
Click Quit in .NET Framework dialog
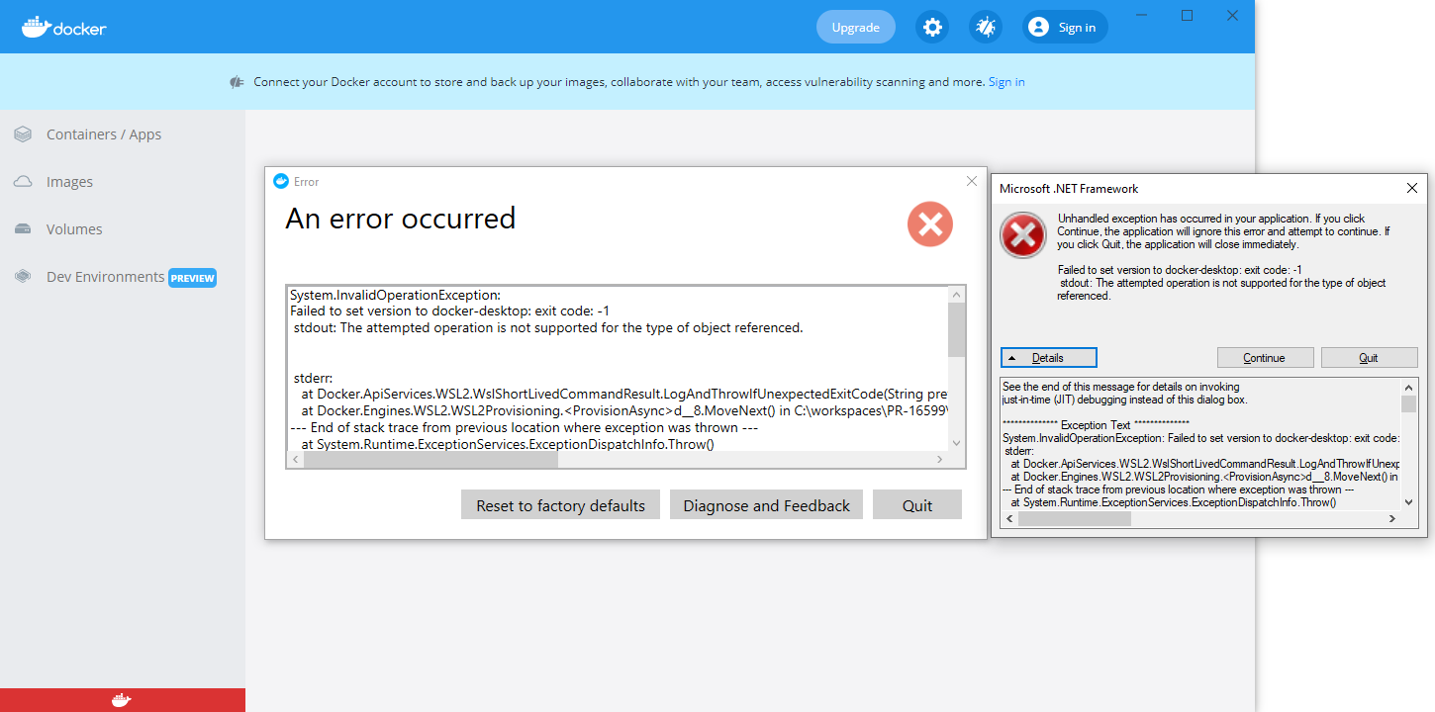point(1369,358)
